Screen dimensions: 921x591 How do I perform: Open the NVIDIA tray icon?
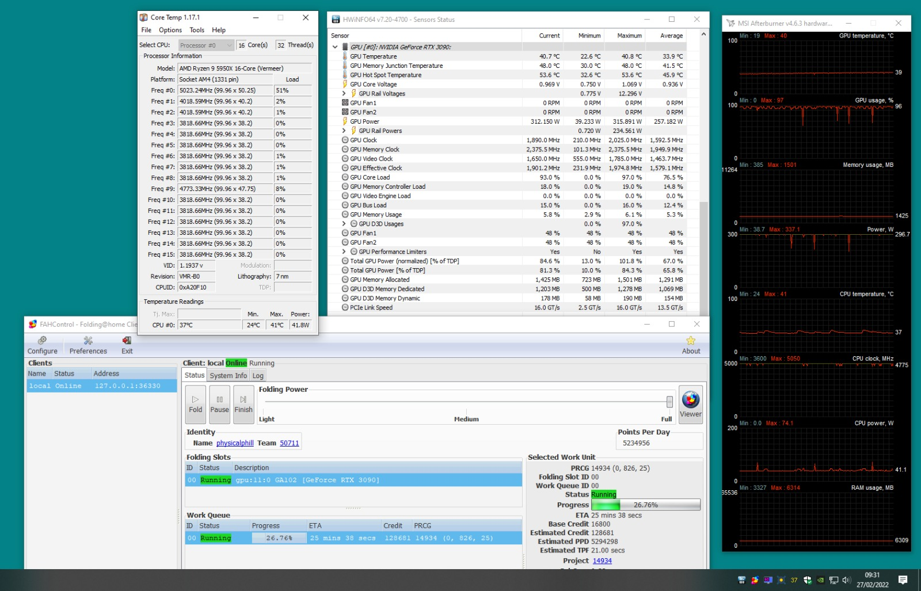820,580
